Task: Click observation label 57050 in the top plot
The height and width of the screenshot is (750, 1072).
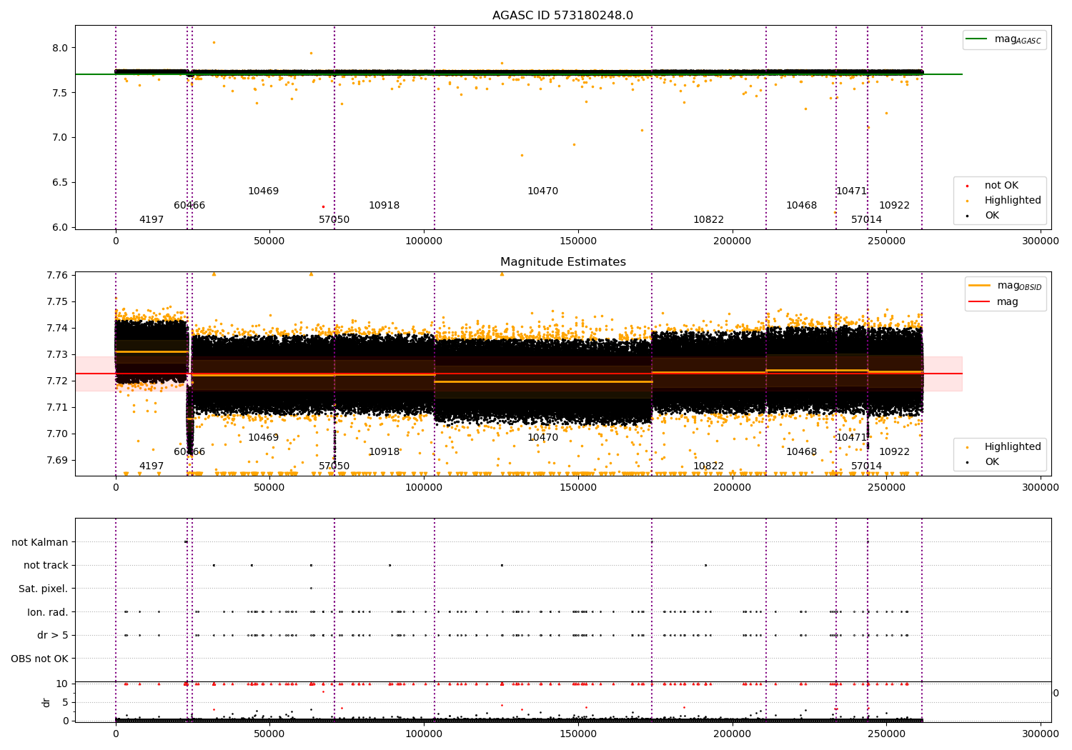Action: (334, 220)
